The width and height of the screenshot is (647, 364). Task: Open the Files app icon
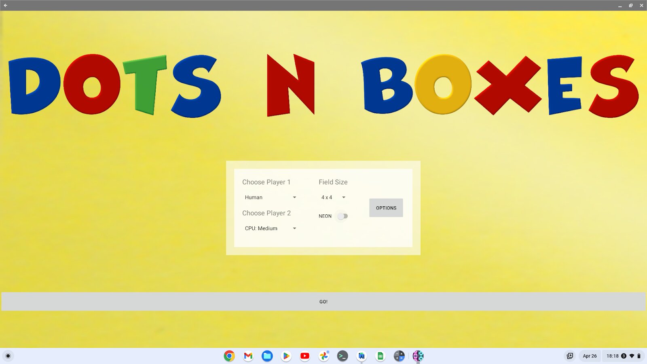(267, 356)
